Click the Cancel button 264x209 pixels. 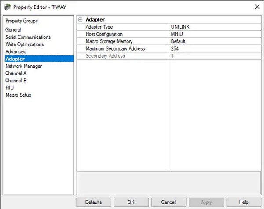169,202
